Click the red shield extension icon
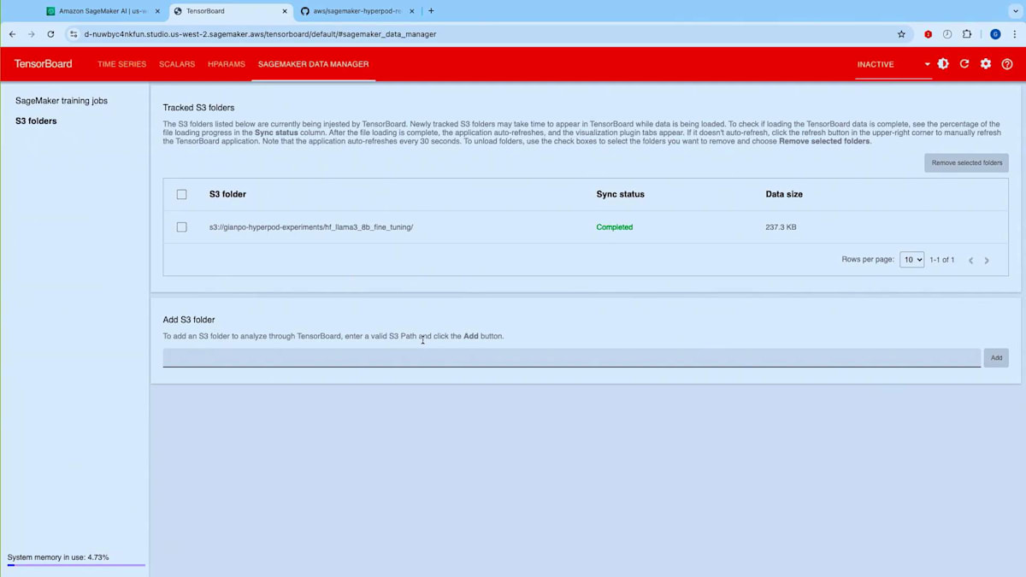Image resolution: width=1026 pixels, height=577 pixels. [928, 34]
